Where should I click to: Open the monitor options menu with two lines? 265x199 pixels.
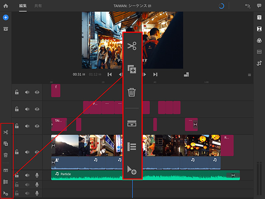point(249,75)
